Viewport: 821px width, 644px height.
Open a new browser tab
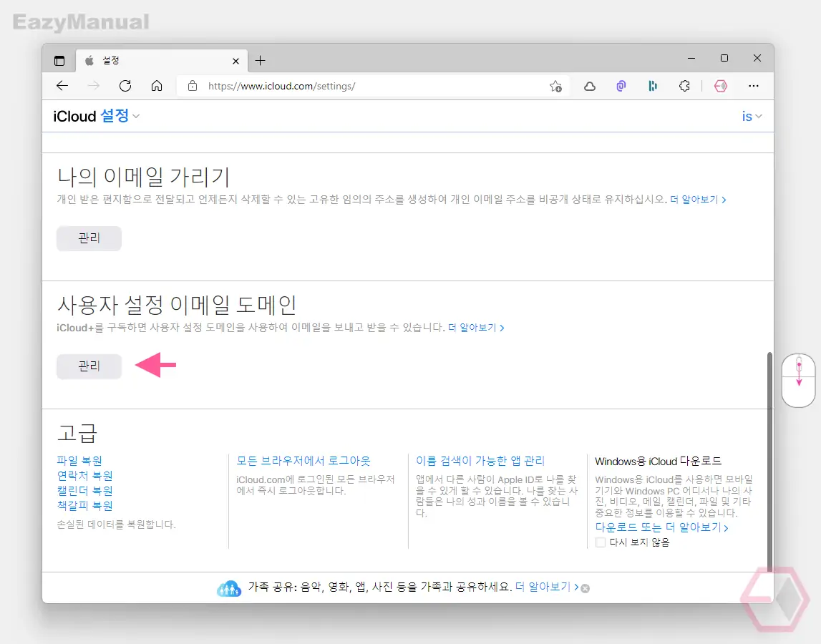point(261,61)
